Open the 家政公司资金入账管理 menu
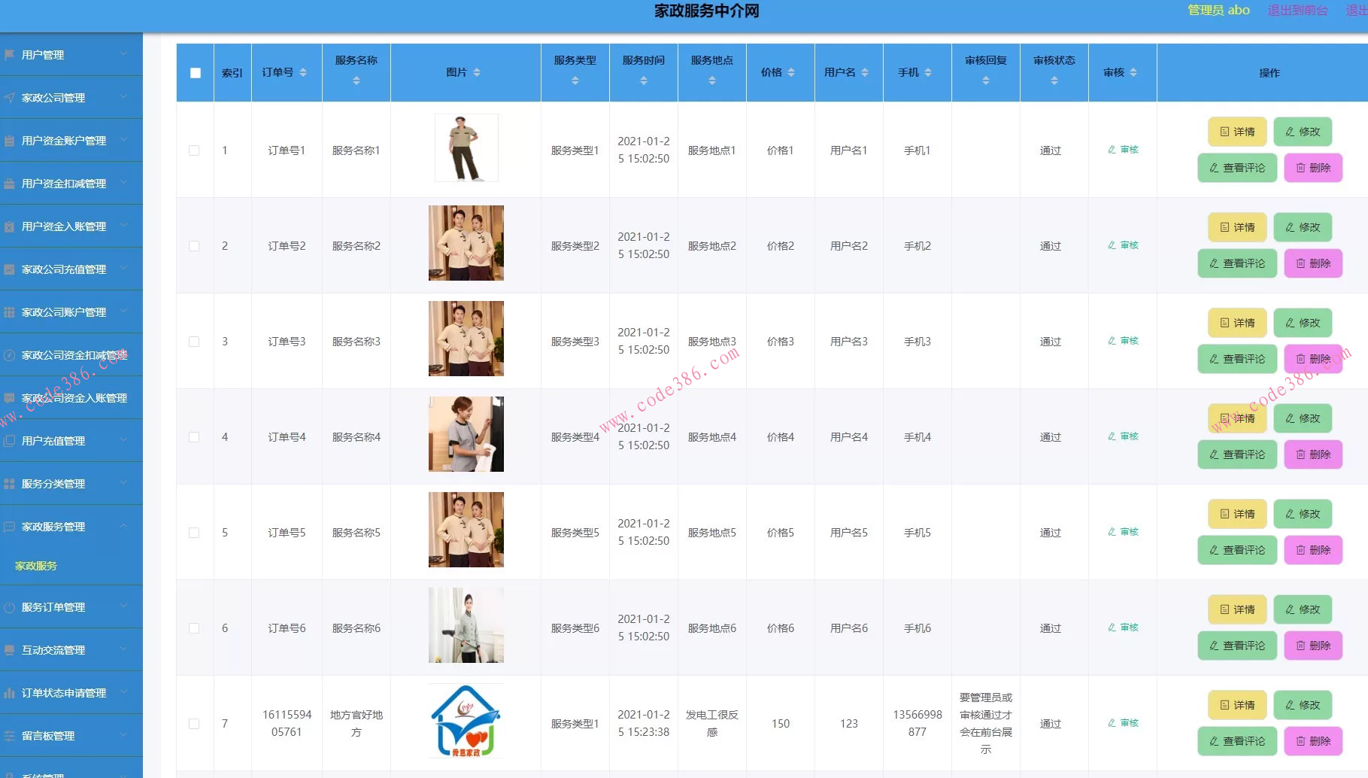The image size is (1368, 778). tap(71, 398)
